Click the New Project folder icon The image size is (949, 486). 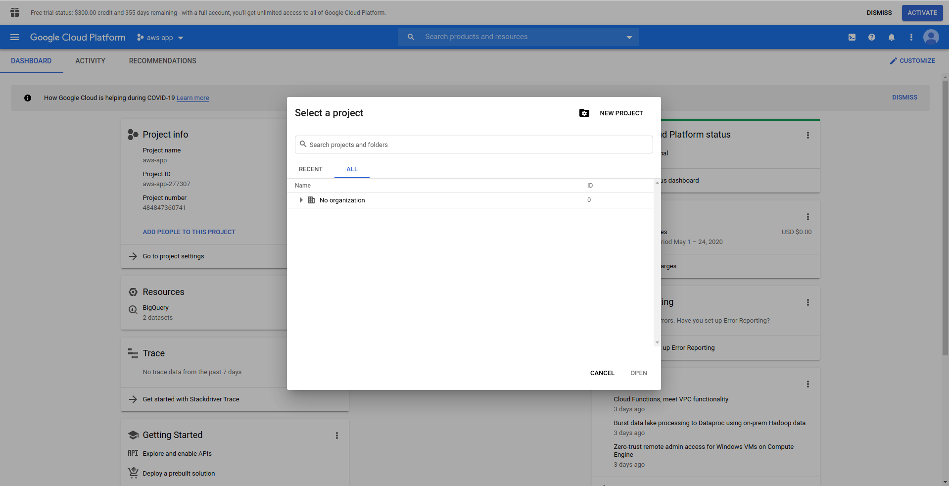tap(584, 113)
